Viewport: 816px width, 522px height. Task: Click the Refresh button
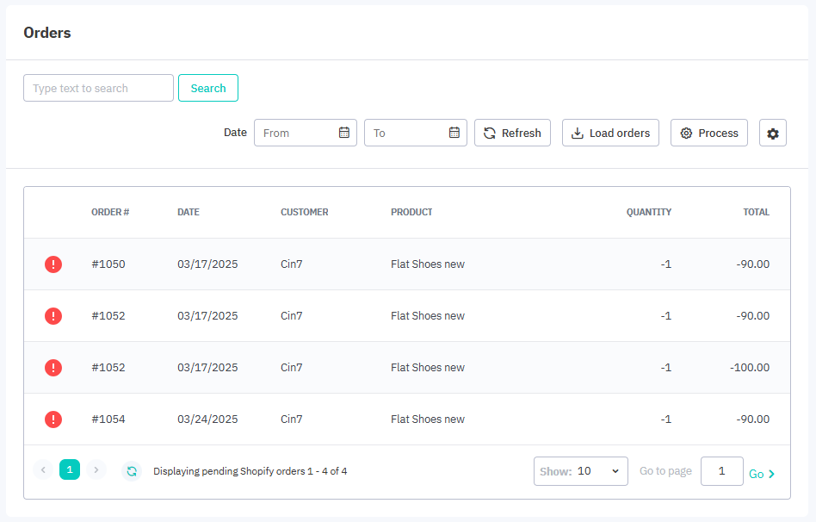pyautogui.click(x=512, y=133)
